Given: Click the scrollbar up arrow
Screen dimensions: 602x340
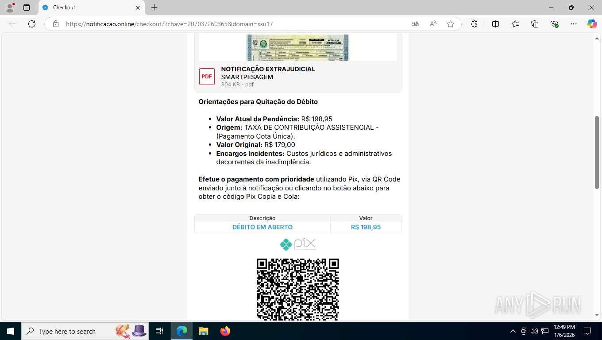Looking at the screenshot, I should tap(597, 38).
